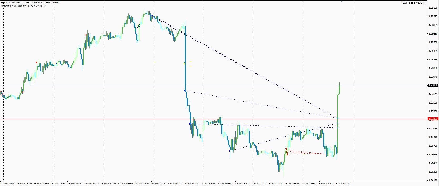Click the 1.27645 price axis label
The width and height of the screenshot is (439, 186).
pyautogui.click(x=433, y=94)
